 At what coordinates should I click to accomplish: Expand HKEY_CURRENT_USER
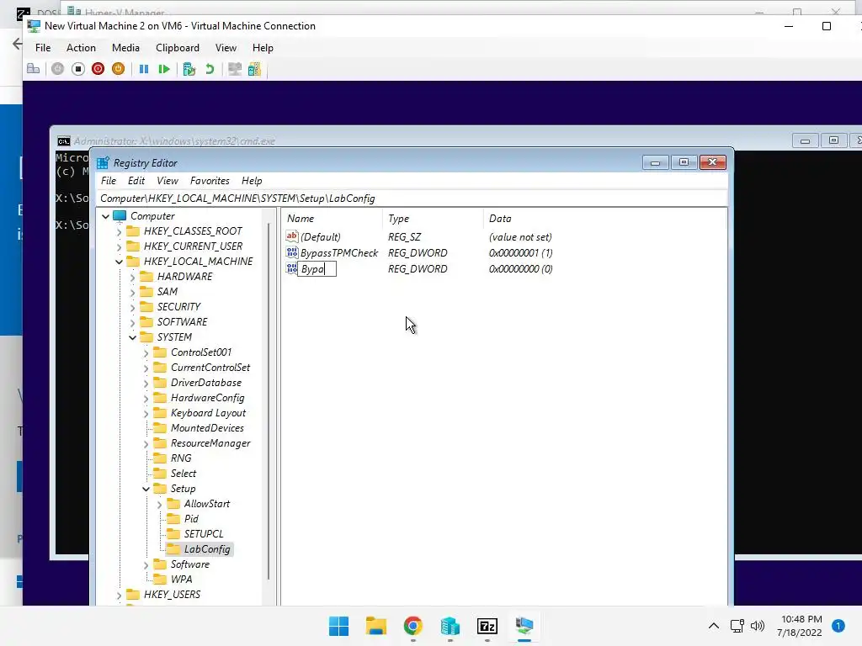click(x=119, y=246)
